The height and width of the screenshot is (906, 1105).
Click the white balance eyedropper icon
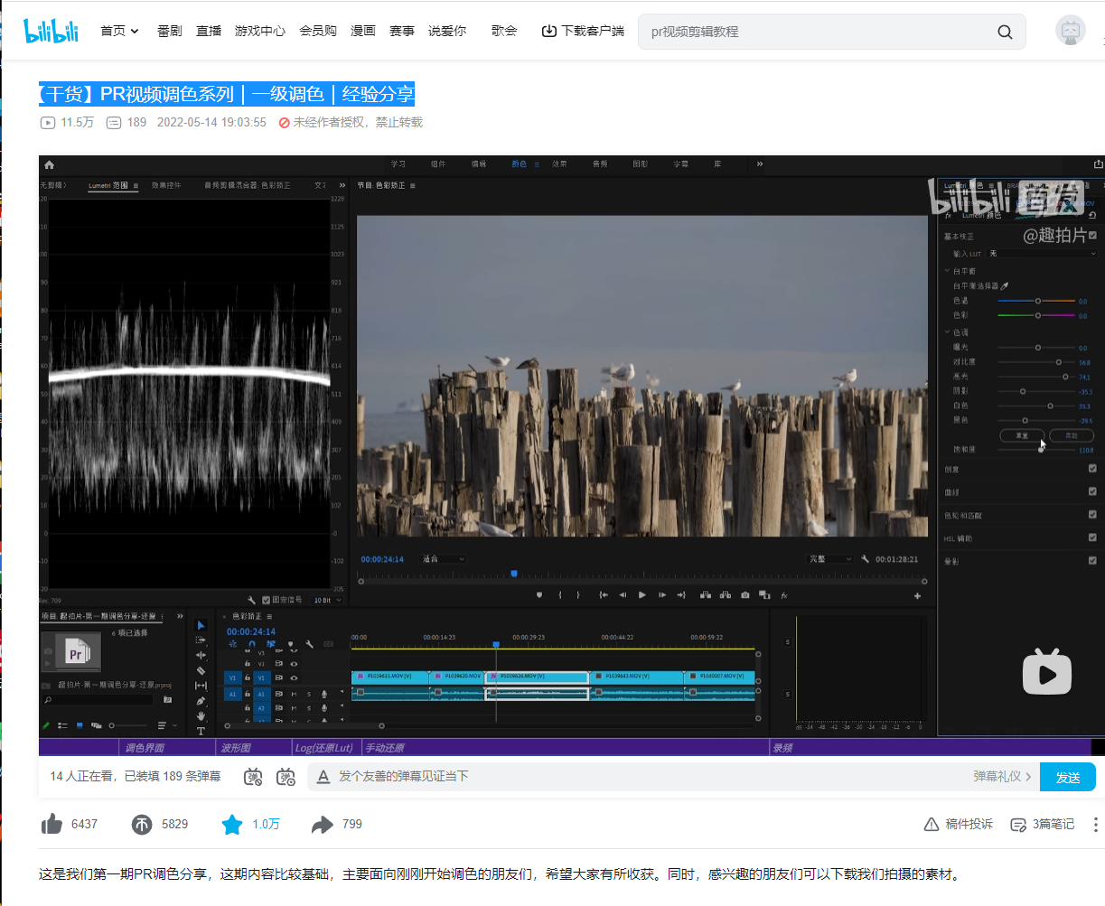[x=1005, y=285]
